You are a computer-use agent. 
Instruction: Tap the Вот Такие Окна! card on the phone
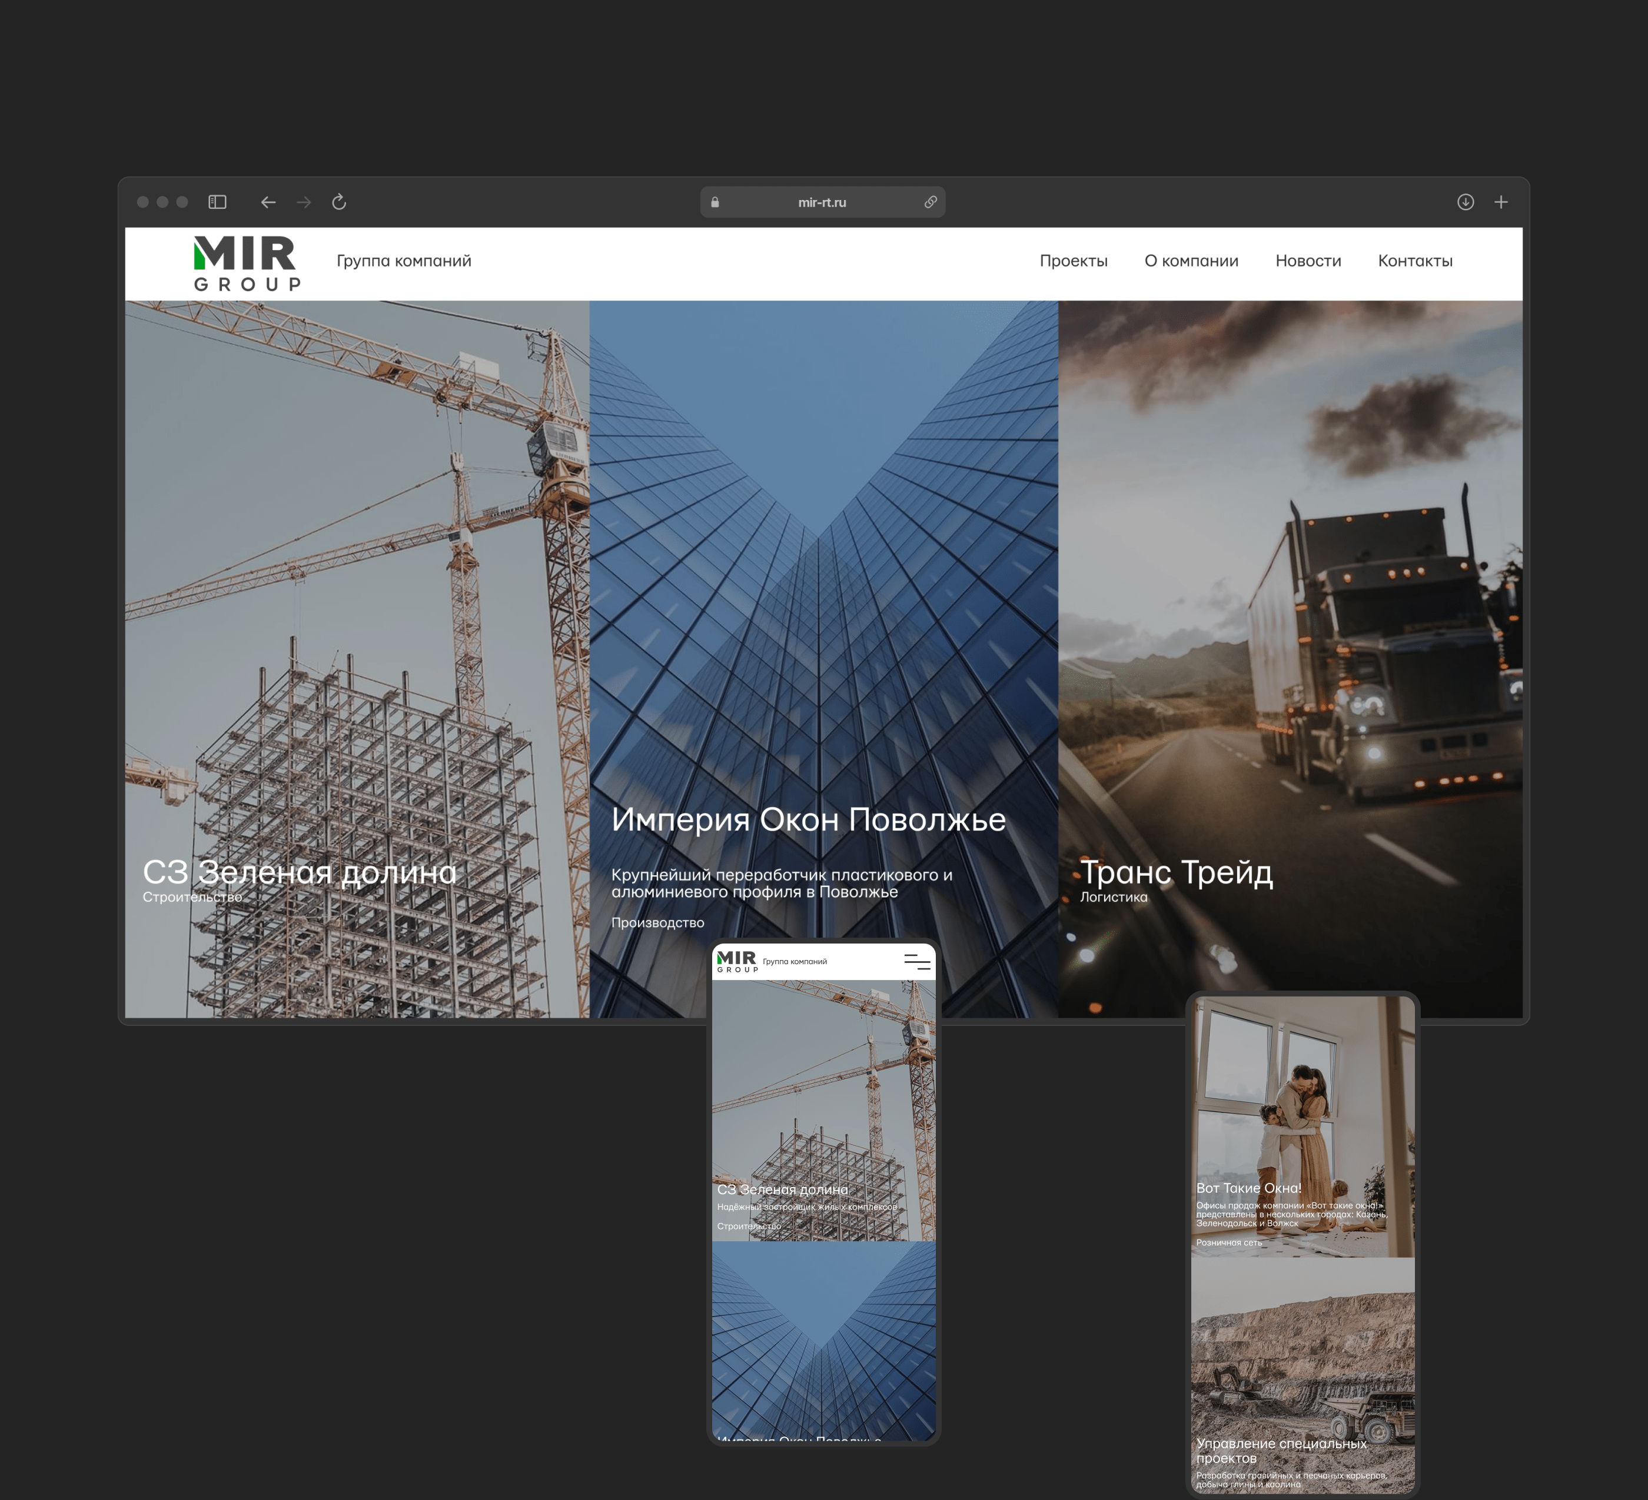click(x=1248, y=1188)
